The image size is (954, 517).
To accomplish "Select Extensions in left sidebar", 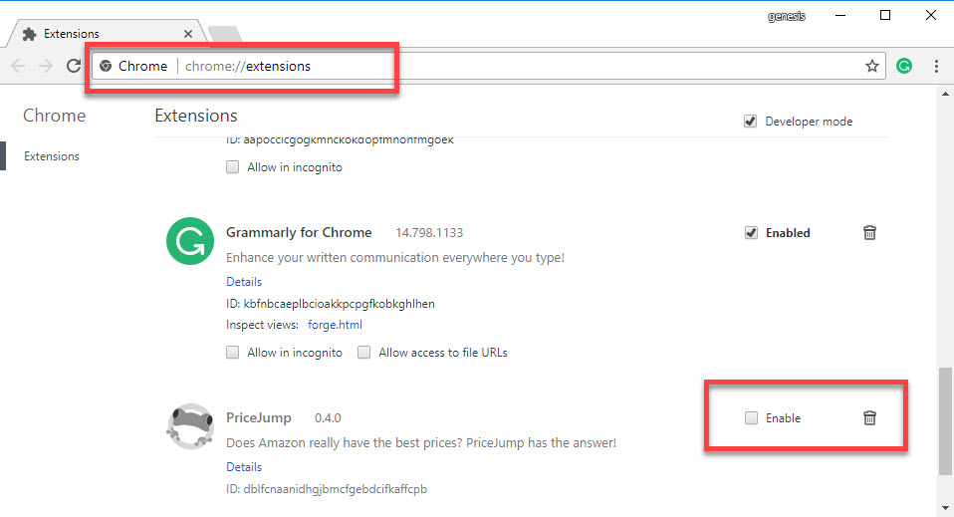I will click(52, 156).
